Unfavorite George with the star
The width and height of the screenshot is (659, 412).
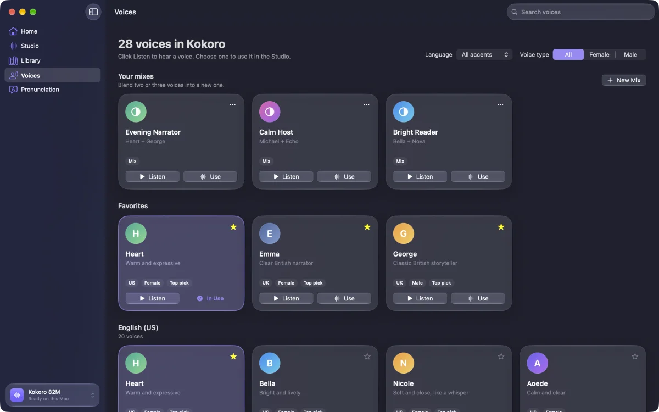pyautogui.click(x=501, y=227)
